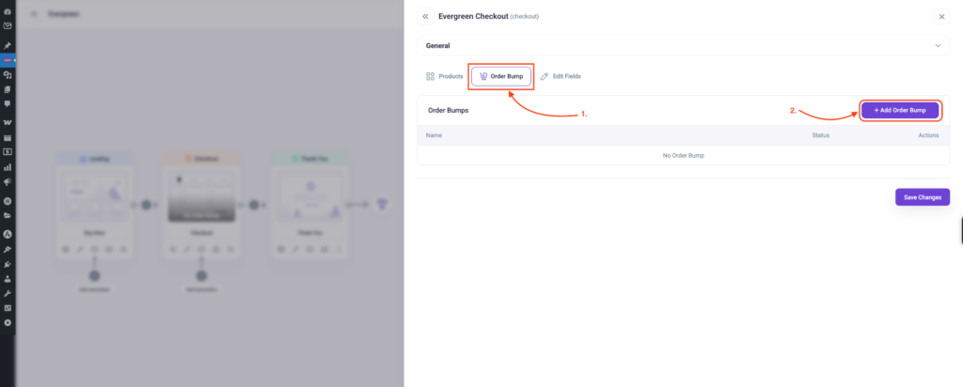Viewport: 963px width, 387px height.
Task: Select the Order Bump tab
Action: tap(500, 76)
